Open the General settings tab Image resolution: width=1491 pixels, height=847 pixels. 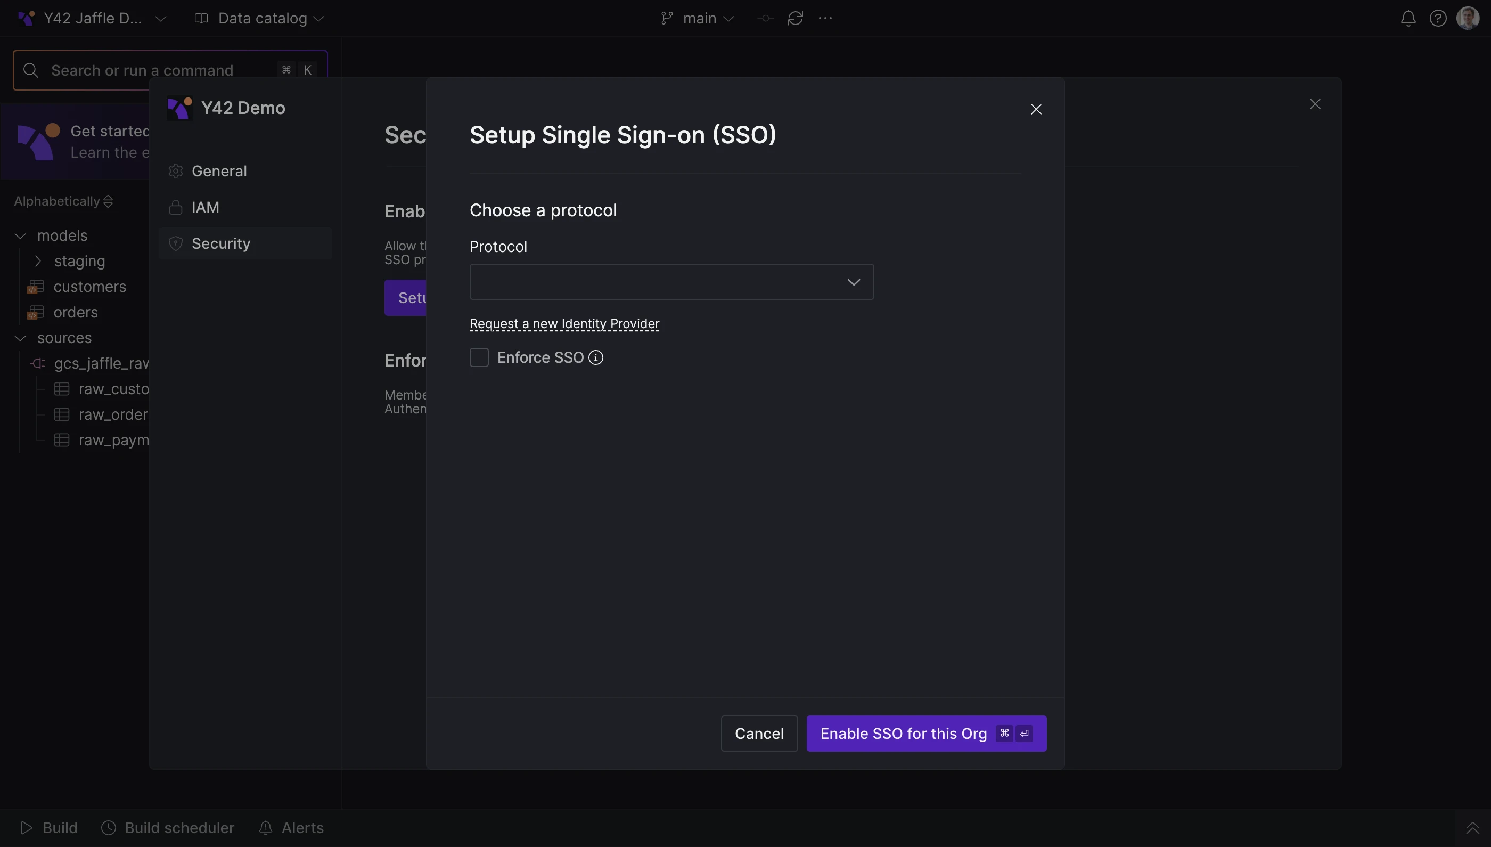[245, 171]
